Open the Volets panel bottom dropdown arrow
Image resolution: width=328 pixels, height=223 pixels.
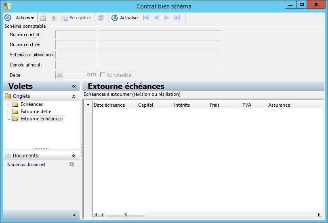point(74,215)
